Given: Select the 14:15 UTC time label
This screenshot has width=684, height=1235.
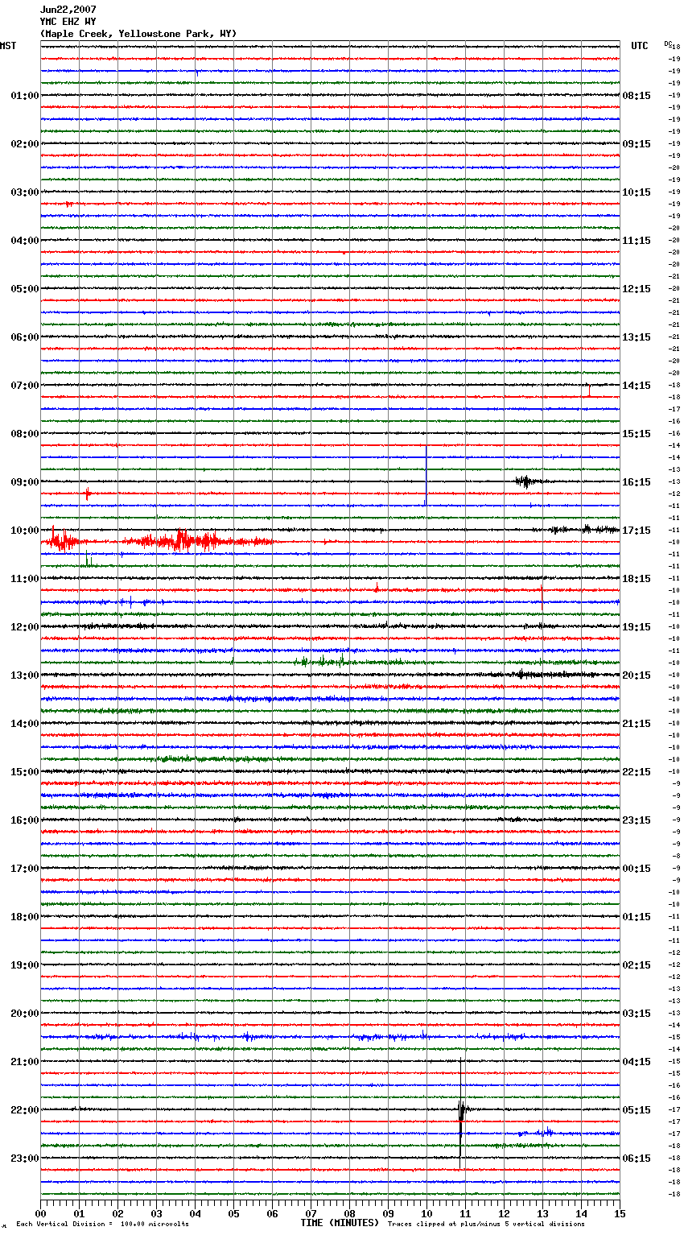Looking at the screenshot, I should [x=637, y=386].
